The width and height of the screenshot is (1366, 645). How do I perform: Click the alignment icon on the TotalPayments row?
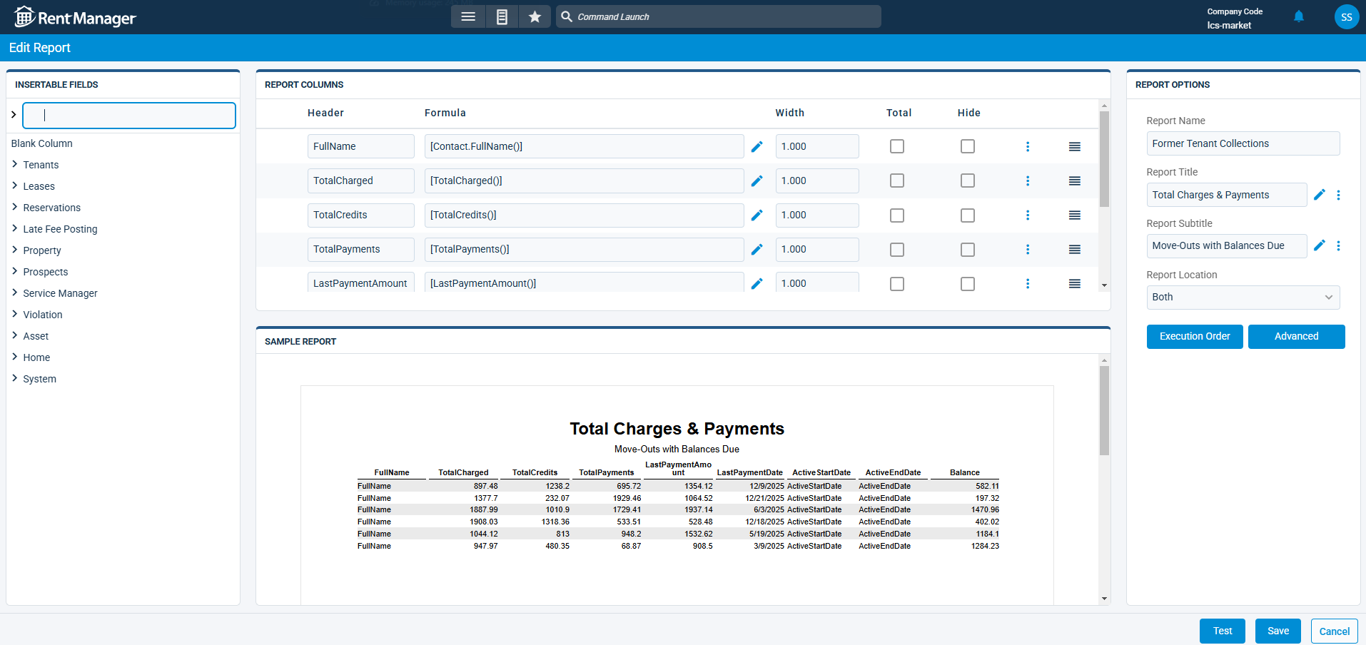click(x=1075, y=249)
